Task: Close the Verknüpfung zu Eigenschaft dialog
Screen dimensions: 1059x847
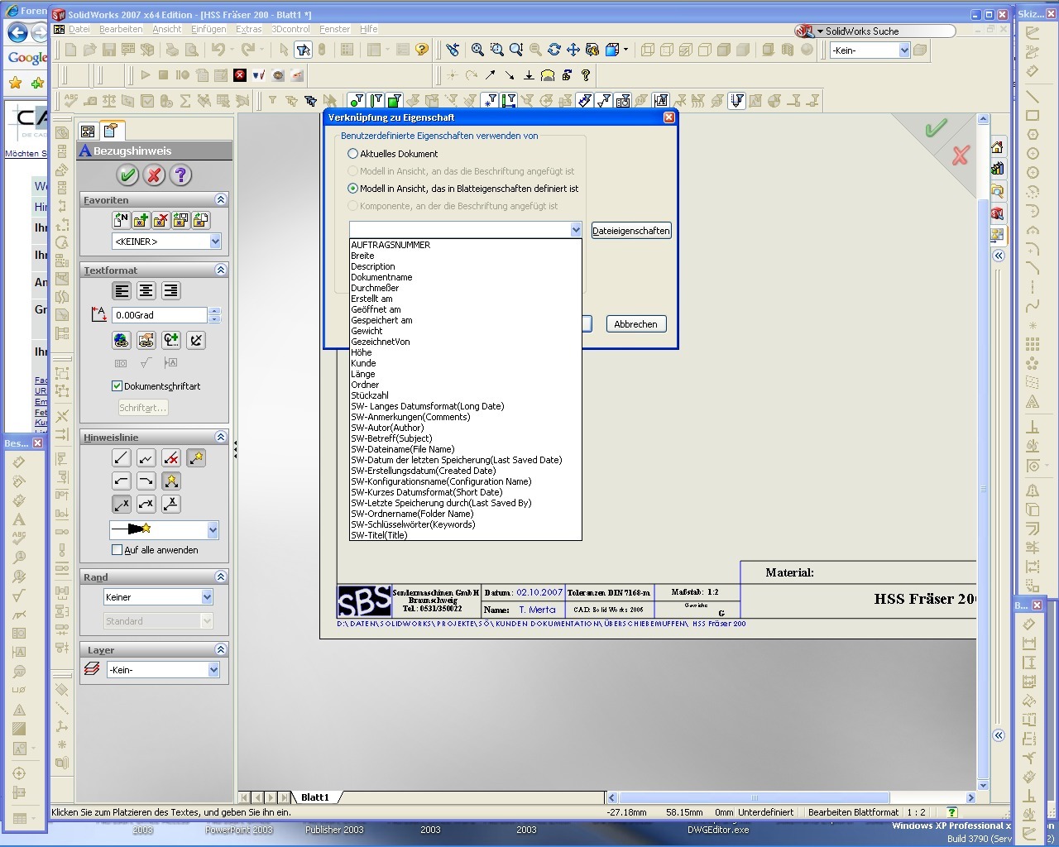Action: (669, 117)
